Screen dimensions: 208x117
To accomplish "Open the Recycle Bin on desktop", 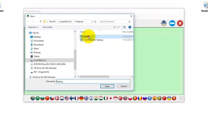I will point(205,6).
